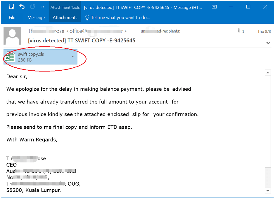275x199 pixels.
Task: Click the Save icon in title bar
Action: point(11,7)
